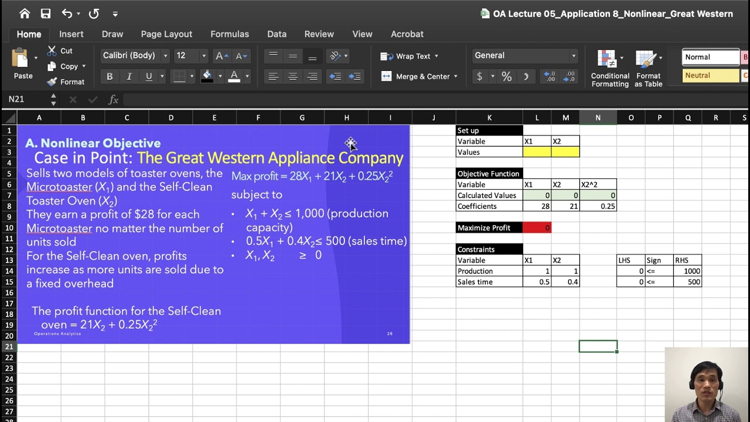Click the Home house icon in title bar
The height and width of the screenshot is (422, 750).
25,13
